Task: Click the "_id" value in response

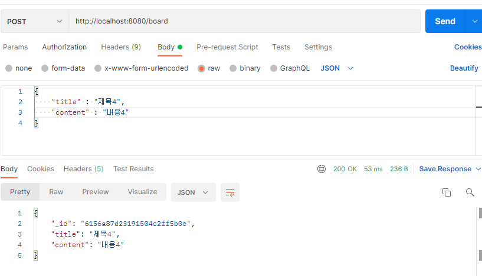Action: [x=136, y=224]
